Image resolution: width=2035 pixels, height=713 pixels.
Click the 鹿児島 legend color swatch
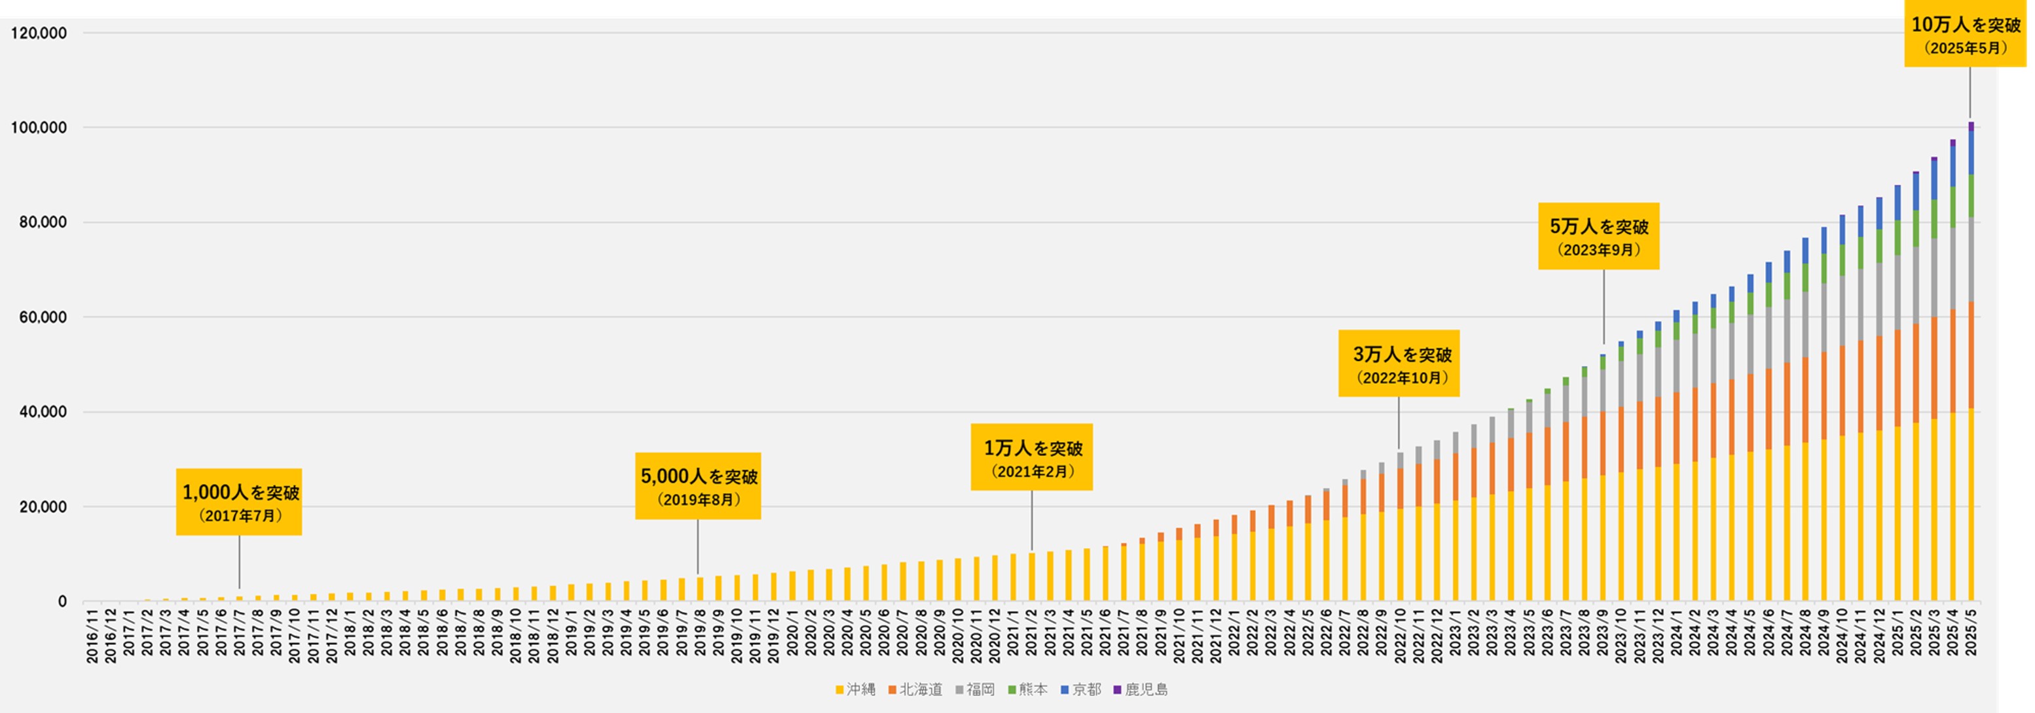click(1117, 690)
